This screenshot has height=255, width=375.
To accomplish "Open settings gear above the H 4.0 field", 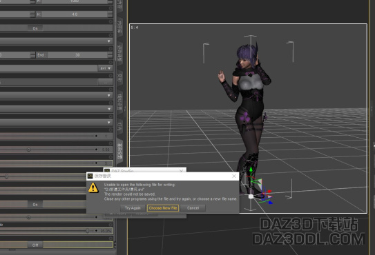I will click(x=110, y=8).
